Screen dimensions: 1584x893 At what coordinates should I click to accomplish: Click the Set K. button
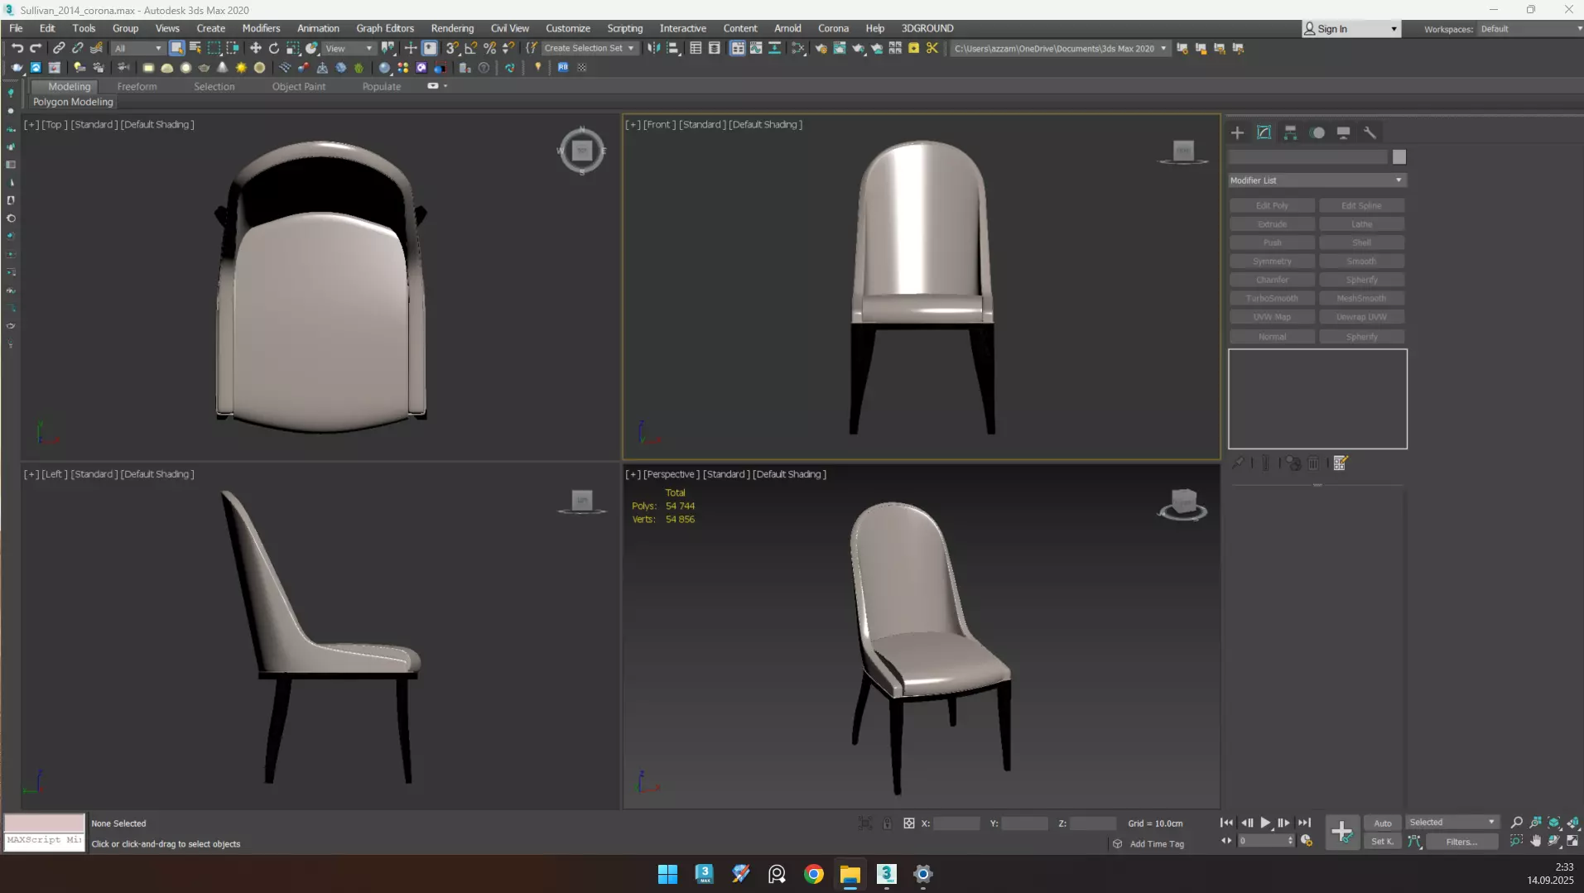coord(1383,842)
